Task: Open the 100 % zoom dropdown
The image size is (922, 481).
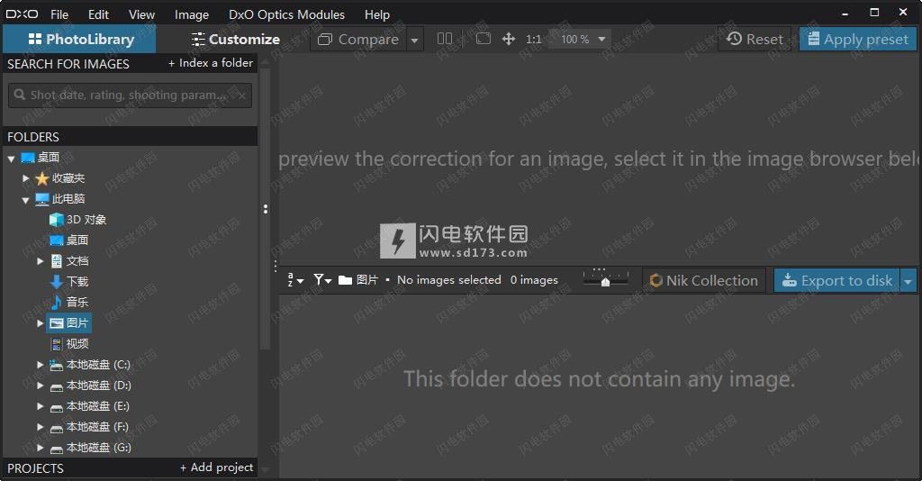Action: (583, 40)
